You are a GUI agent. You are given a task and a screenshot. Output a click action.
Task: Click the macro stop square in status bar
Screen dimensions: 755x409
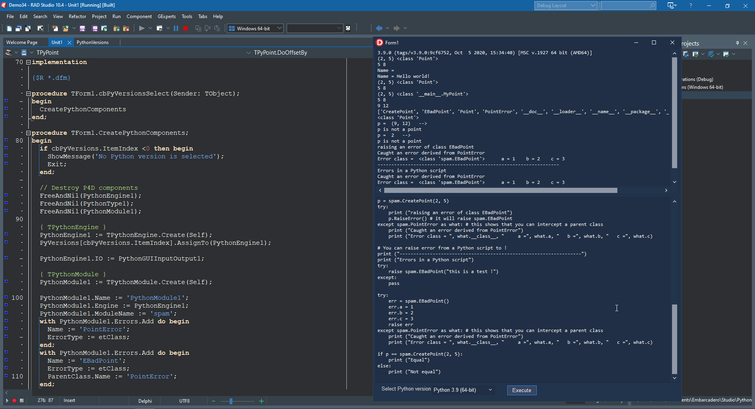pos(22,401)
